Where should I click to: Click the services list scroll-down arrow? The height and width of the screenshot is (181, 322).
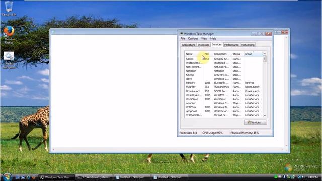coord(265,116)
